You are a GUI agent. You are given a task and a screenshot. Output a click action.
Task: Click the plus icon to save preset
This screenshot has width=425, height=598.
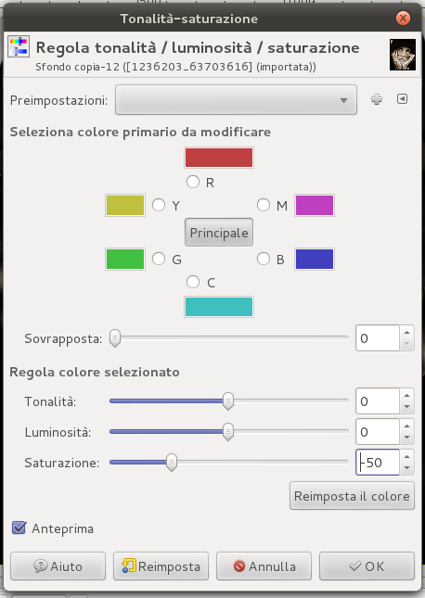(377, 99)
